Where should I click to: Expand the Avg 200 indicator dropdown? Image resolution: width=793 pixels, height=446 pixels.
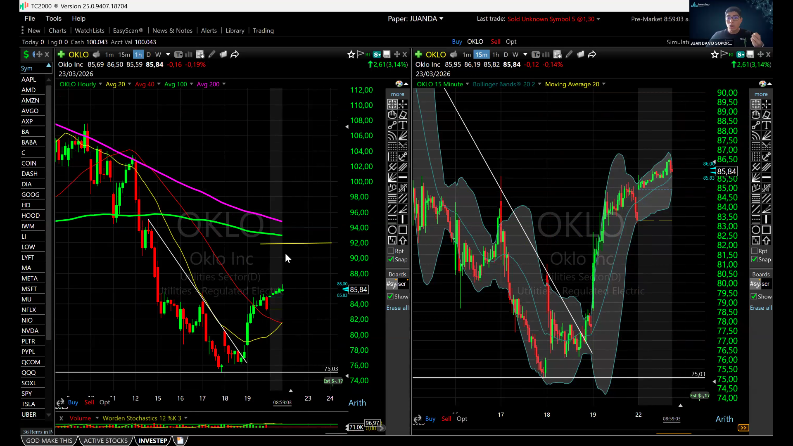tap(224, 84)
